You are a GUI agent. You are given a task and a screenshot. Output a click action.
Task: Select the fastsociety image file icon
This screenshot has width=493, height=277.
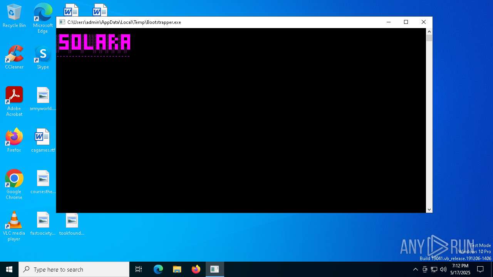pyautogui.click(x=43, y=224)
